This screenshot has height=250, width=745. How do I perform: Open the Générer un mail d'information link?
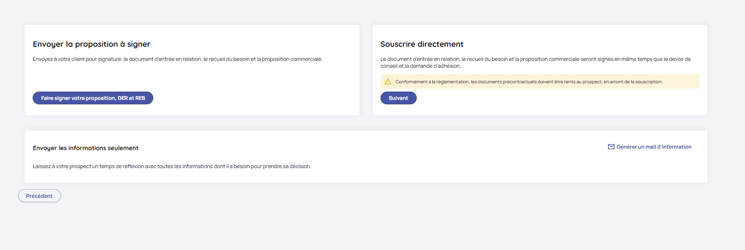click(x=653, y=147)
